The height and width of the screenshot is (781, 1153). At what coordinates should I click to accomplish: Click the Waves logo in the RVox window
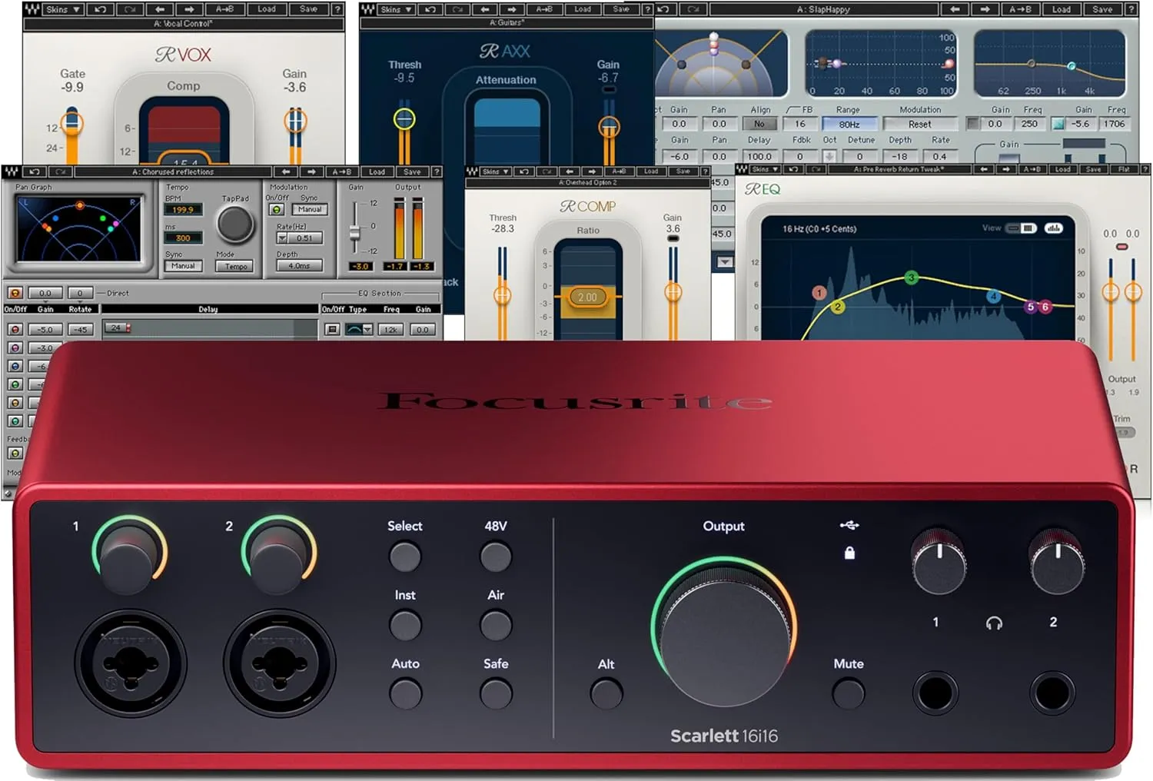coord(32,9)
